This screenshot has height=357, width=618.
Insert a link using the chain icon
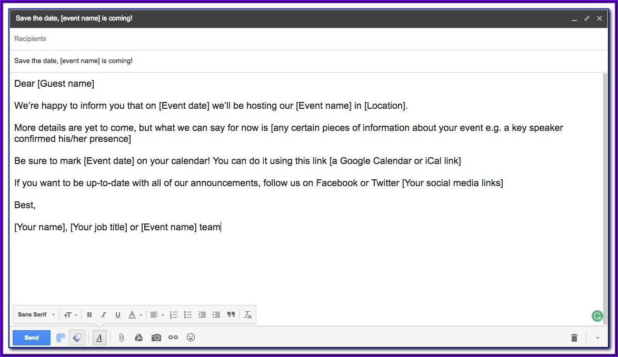click(x=173, y=338)
